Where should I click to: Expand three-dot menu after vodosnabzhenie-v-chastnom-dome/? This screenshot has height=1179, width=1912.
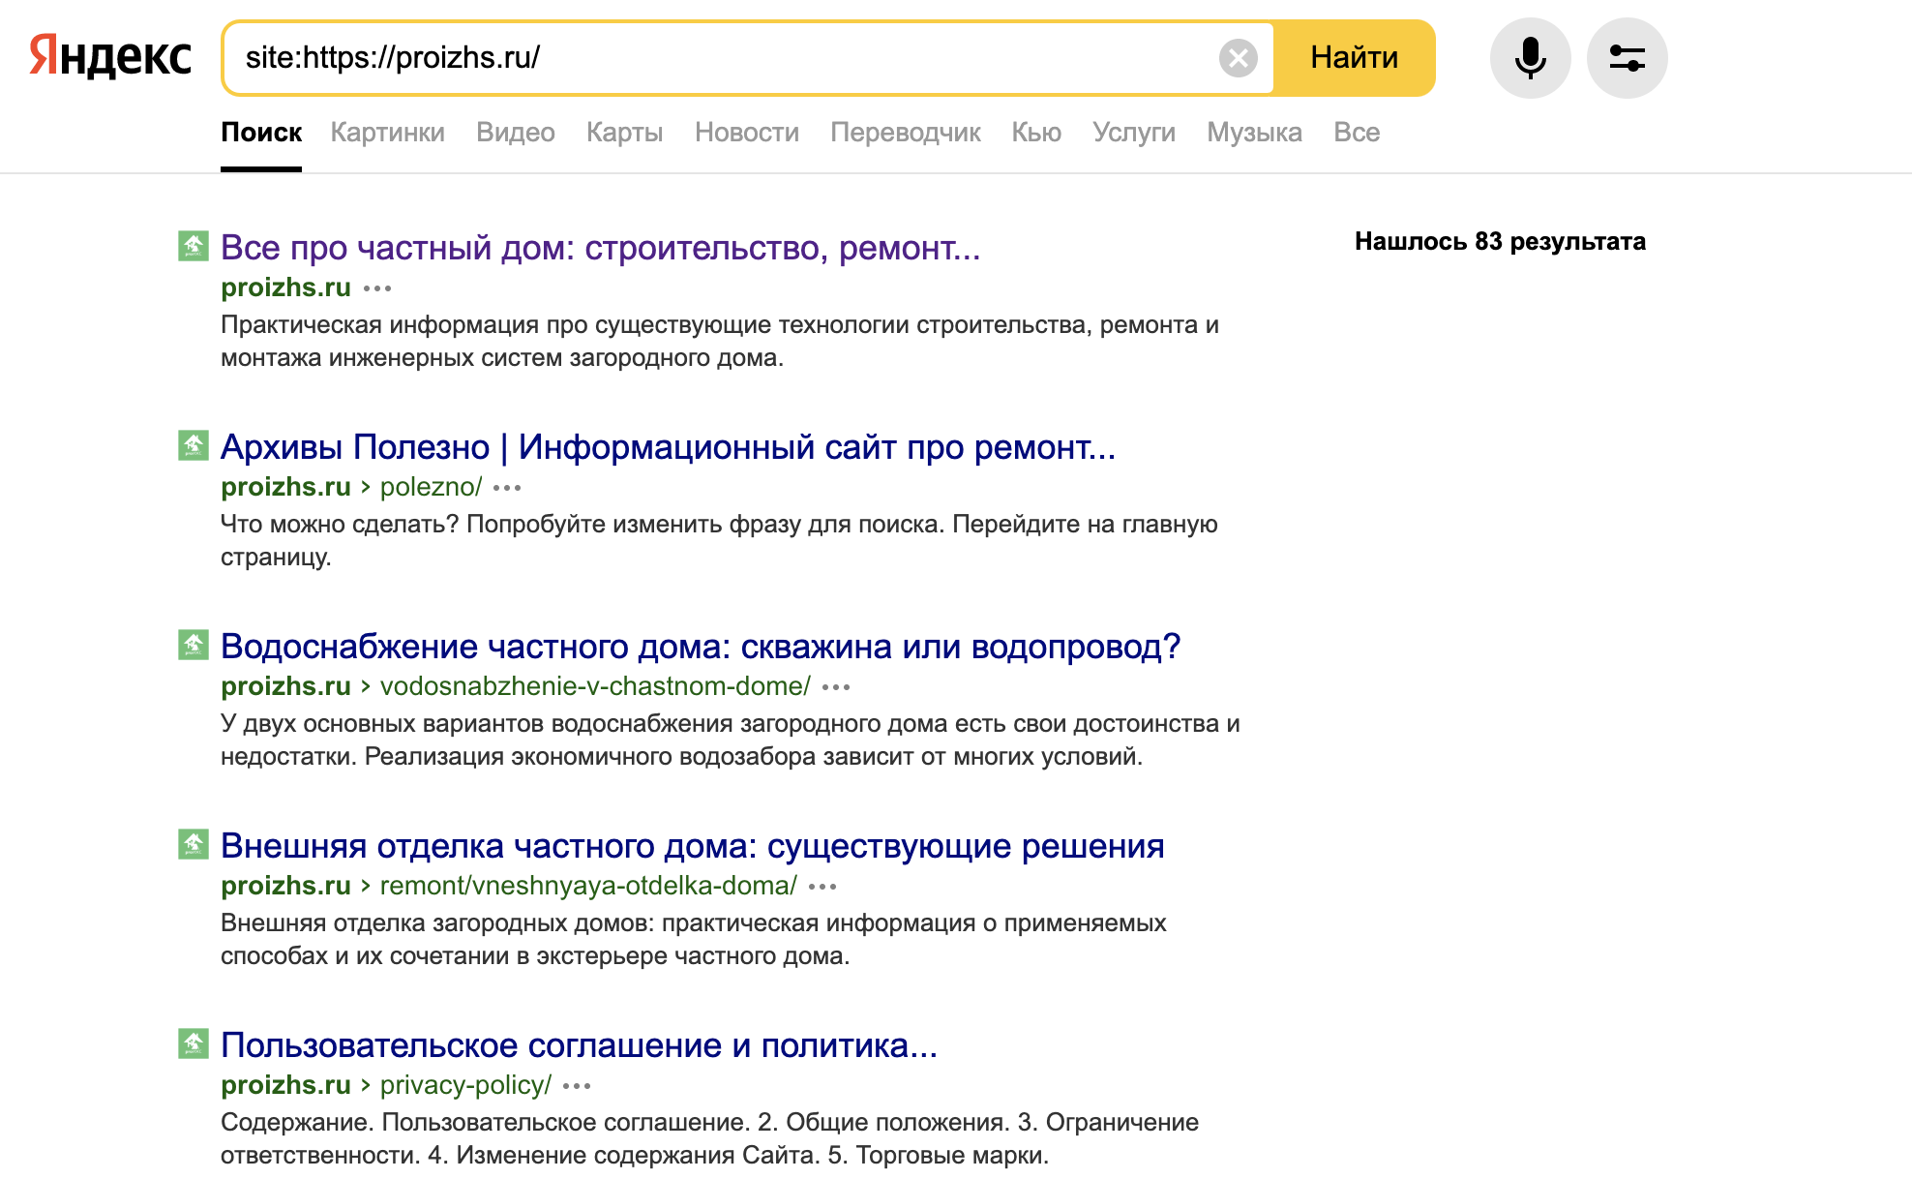tap(836, 687)
